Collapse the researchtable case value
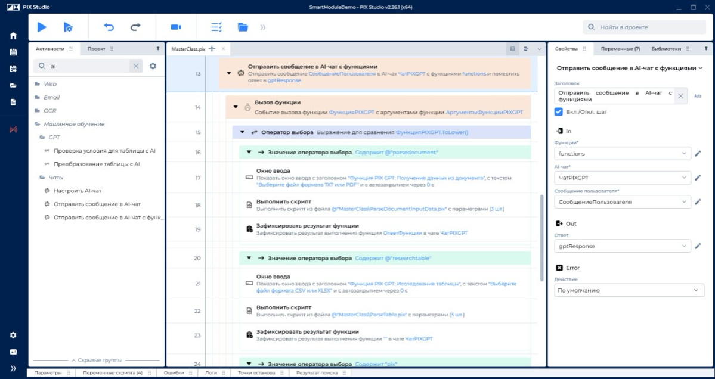Screen dimensions: 715x379 [249, 258]
